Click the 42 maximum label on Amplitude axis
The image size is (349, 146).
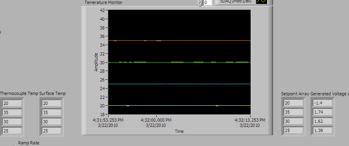click(102, 10)
